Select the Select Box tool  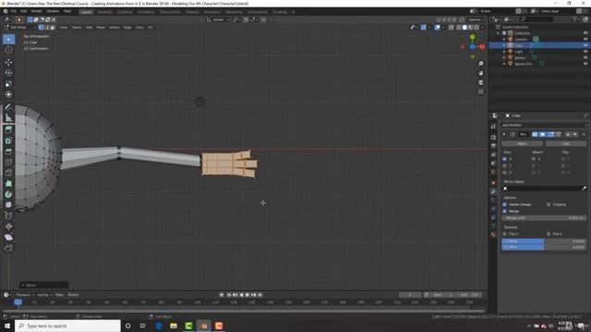click(8, 39)
